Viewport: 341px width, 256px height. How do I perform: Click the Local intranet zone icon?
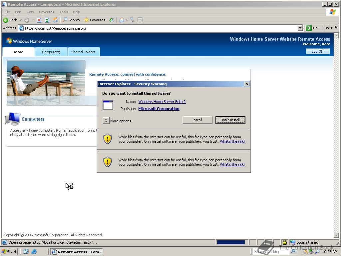pos(293,242)
